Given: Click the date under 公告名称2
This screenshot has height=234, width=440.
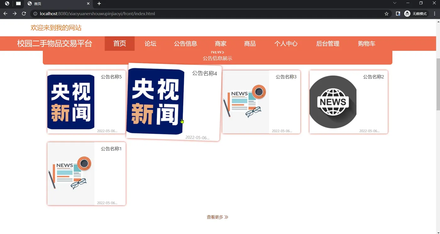Looking at the screenshot, I should coord(369,131).
